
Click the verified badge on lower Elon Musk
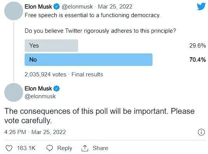tap(57, 89)
